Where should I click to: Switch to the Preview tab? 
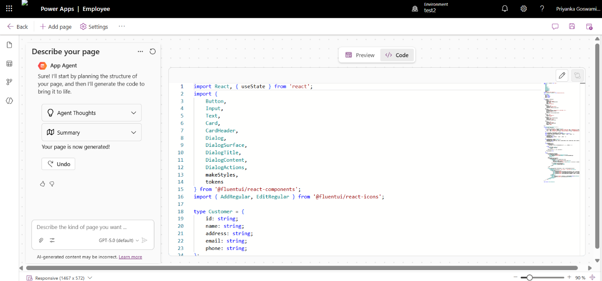point(360,55)
